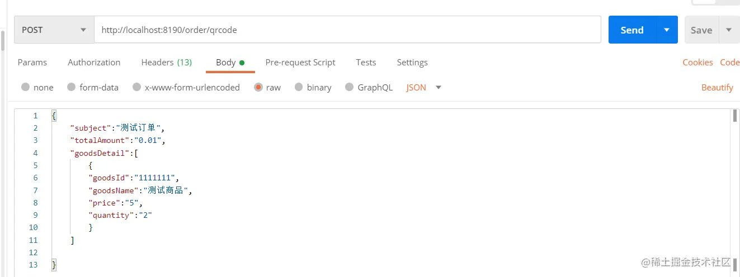
Task: Select the binary body radio button
Action: click(x=299, y=87)
